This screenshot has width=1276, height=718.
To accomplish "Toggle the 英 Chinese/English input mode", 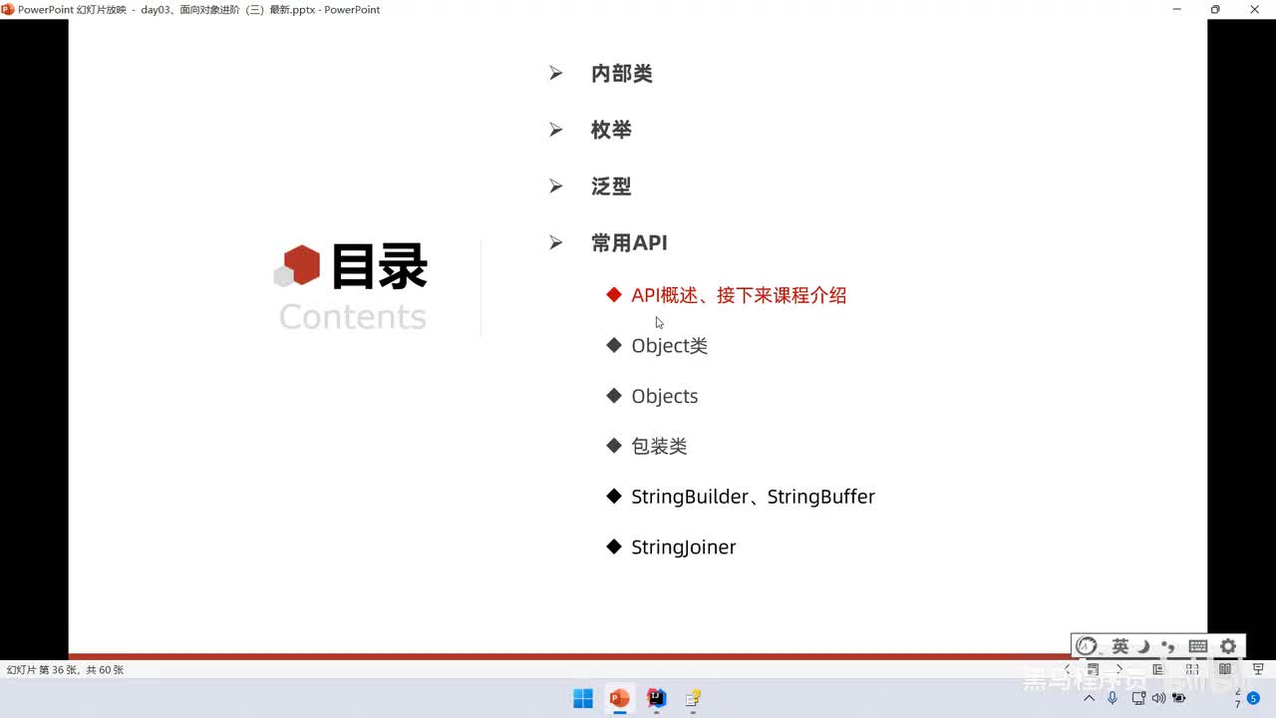I will [1120, 646].
